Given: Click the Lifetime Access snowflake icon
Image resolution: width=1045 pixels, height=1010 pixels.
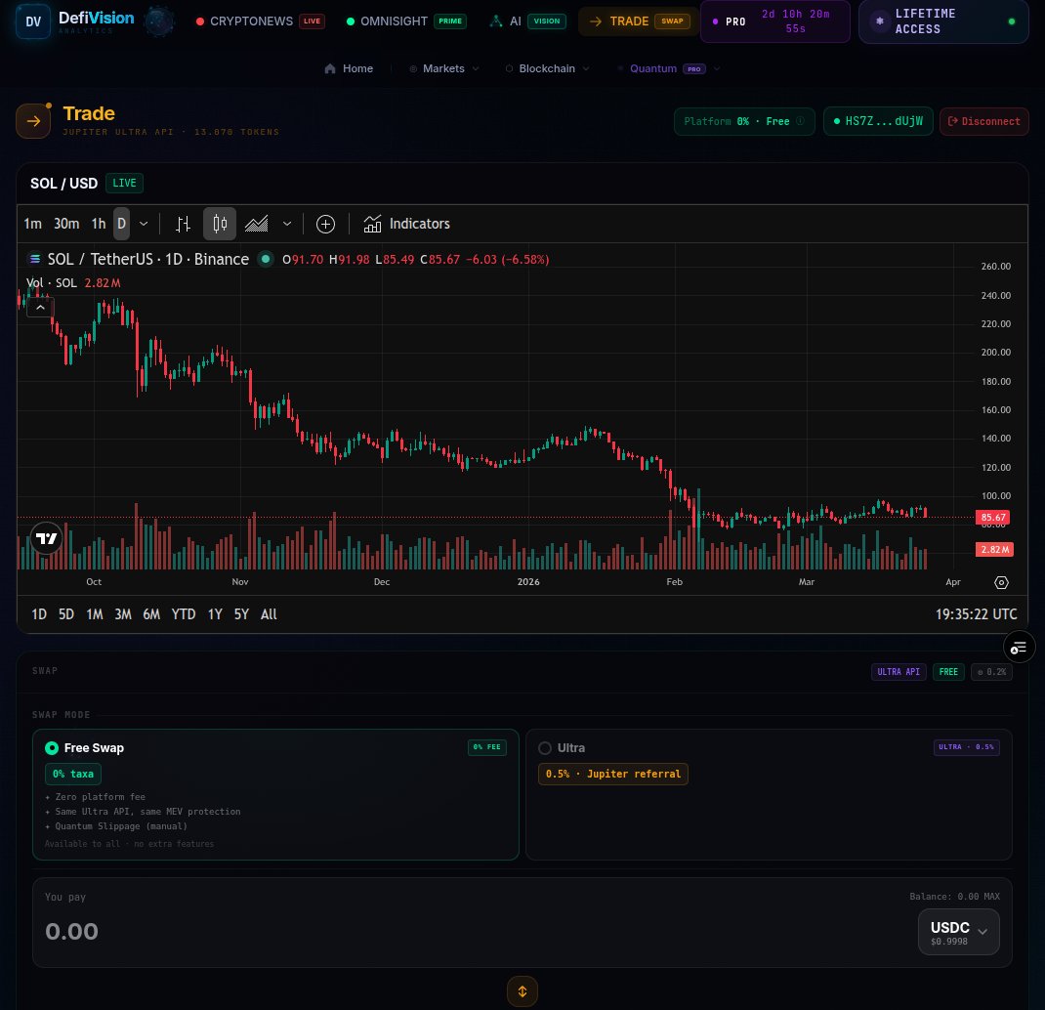Looking at the screenshot, I should [880, 21].
